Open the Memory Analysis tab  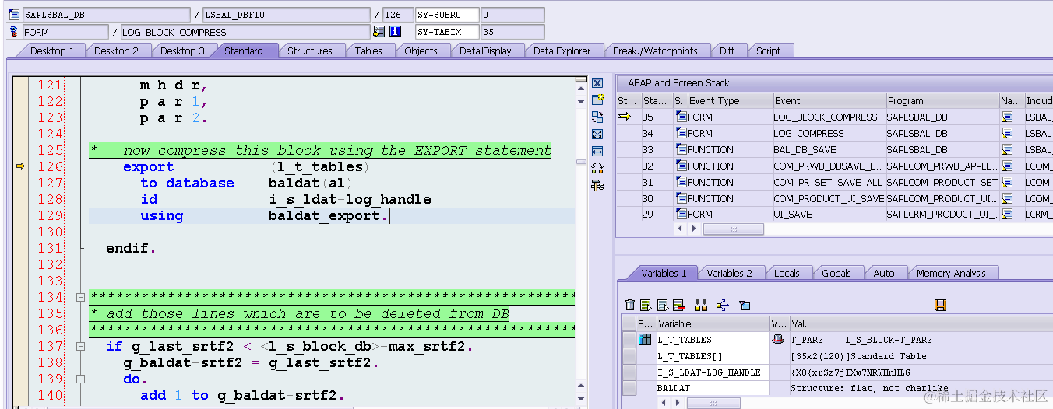[951, 273]
